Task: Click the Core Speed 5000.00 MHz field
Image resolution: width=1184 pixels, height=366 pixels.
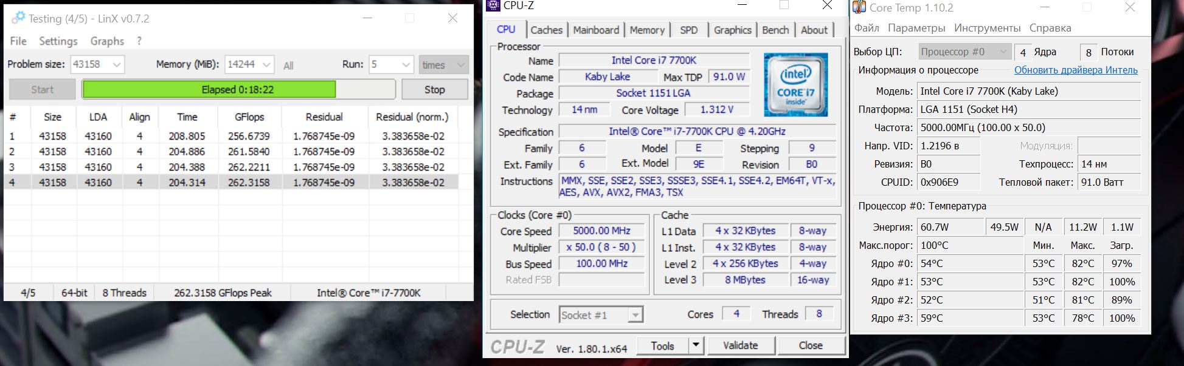Action: [x=601, y=231]
